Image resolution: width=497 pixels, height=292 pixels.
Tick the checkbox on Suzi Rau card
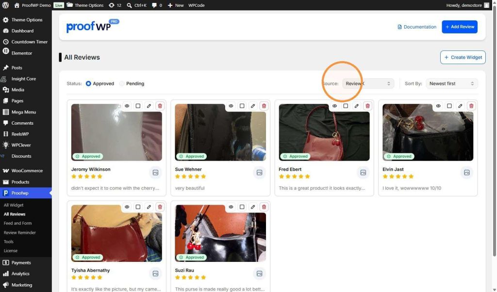click(x=242, y=207)
